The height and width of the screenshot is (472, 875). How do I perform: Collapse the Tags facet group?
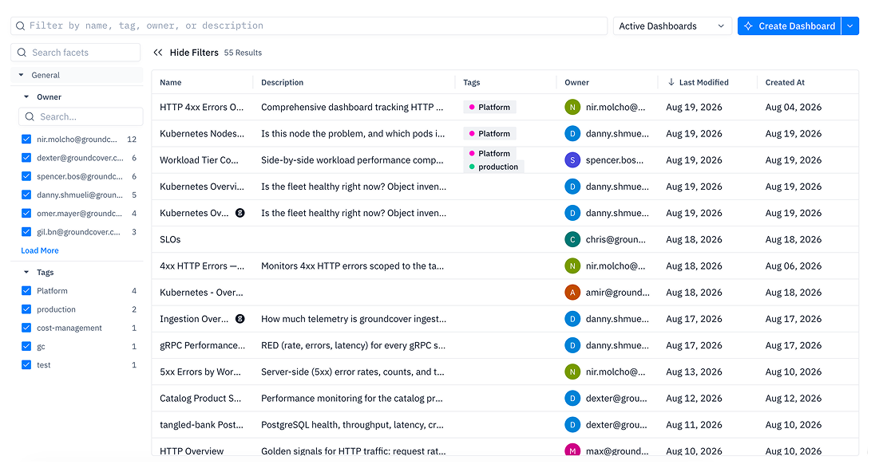point(26,273)
